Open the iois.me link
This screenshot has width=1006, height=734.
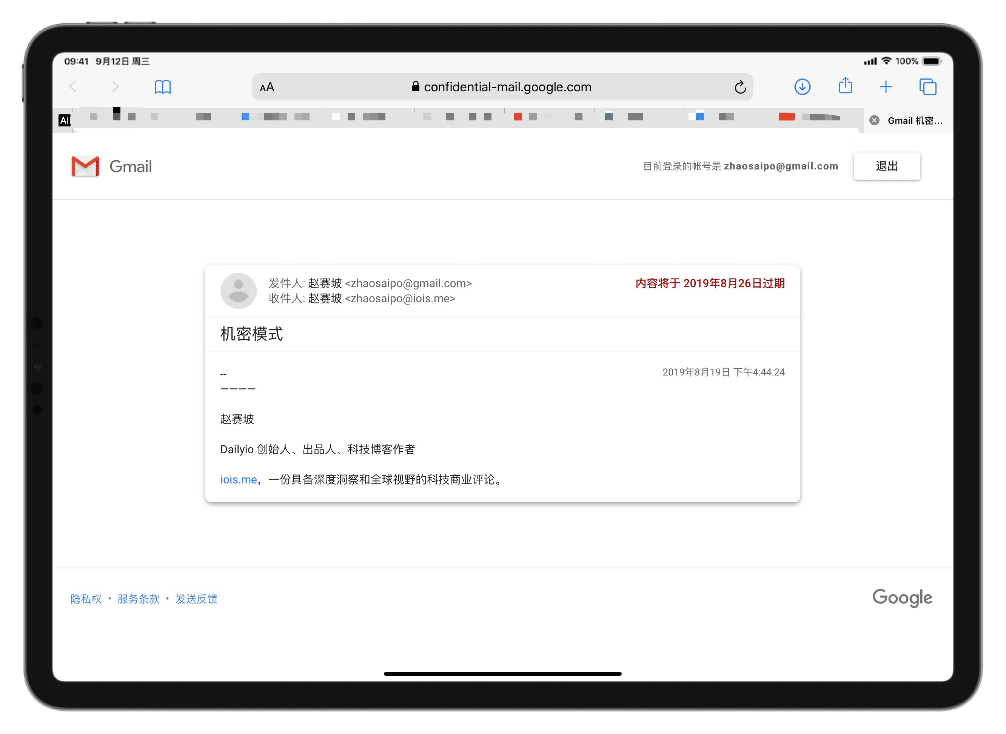coord(239,480)
